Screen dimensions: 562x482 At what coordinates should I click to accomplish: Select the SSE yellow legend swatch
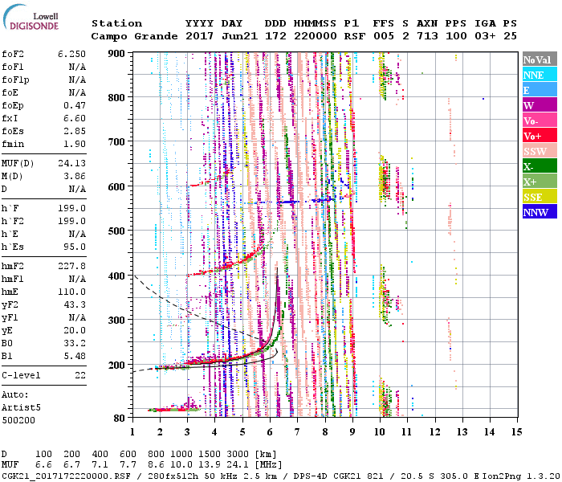539,197
